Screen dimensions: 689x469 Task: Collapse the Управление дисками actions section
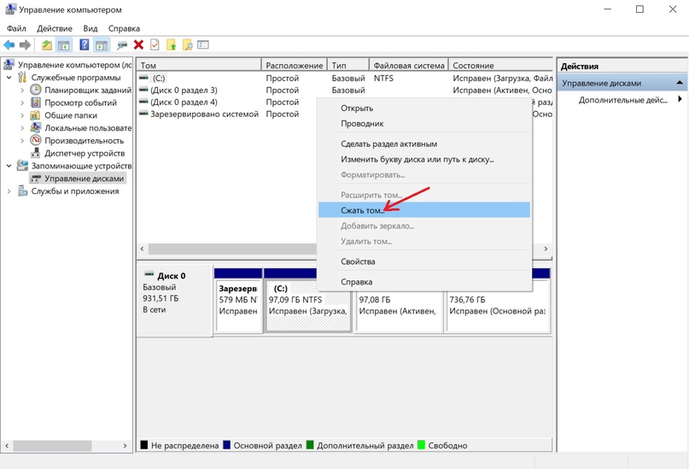point(680,83)
